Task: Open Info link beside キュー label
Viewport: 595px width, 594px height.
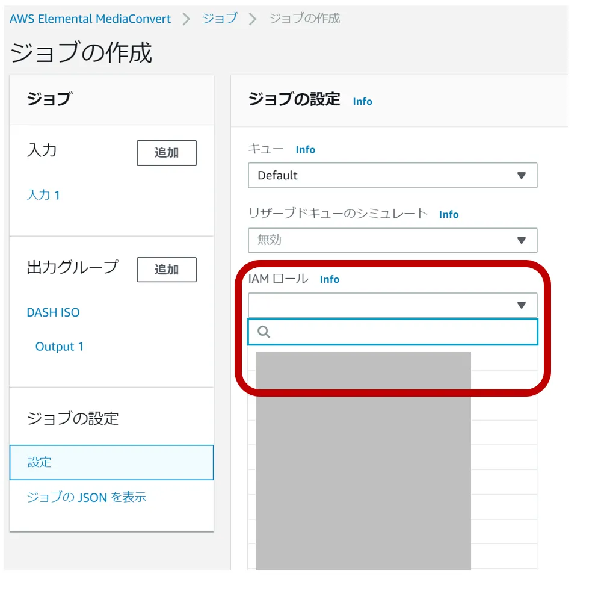Action: [306, 149]
